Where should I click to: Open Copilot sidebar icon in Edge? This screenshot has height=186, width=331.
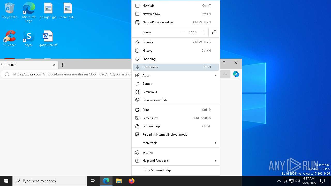(x=236, y=74)
